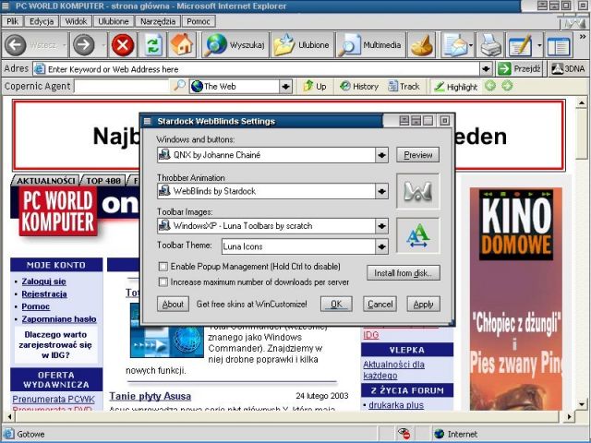Screen dimensions: 591x443
Task: Expand Throbber Animation dropdown
Action: click(381, 191)
